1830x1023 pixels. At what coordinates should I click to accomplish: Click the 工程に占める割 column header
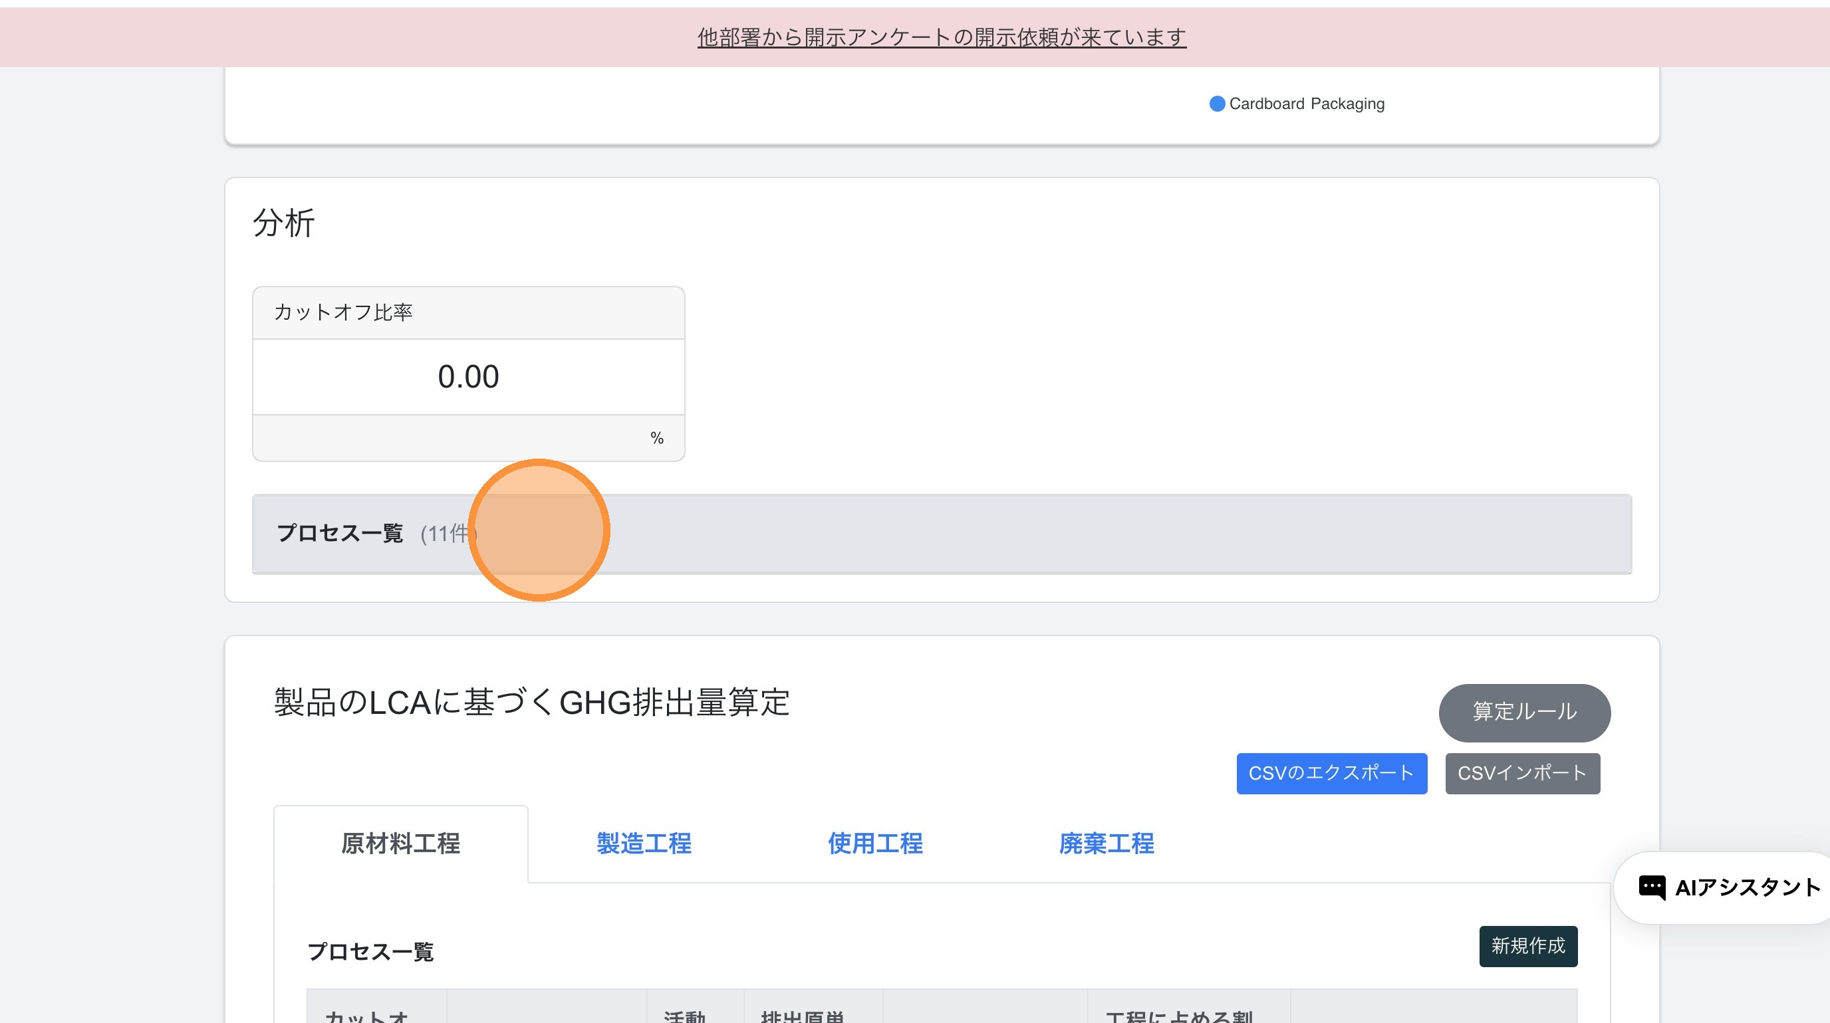click(x=1179, y=1015)
